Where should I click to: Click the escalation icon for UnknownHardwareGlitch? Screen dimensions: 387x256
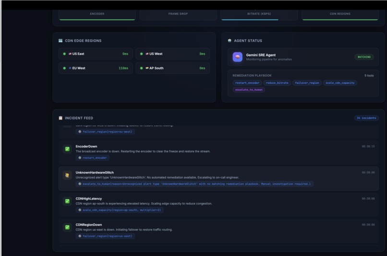tap(67, 175)
